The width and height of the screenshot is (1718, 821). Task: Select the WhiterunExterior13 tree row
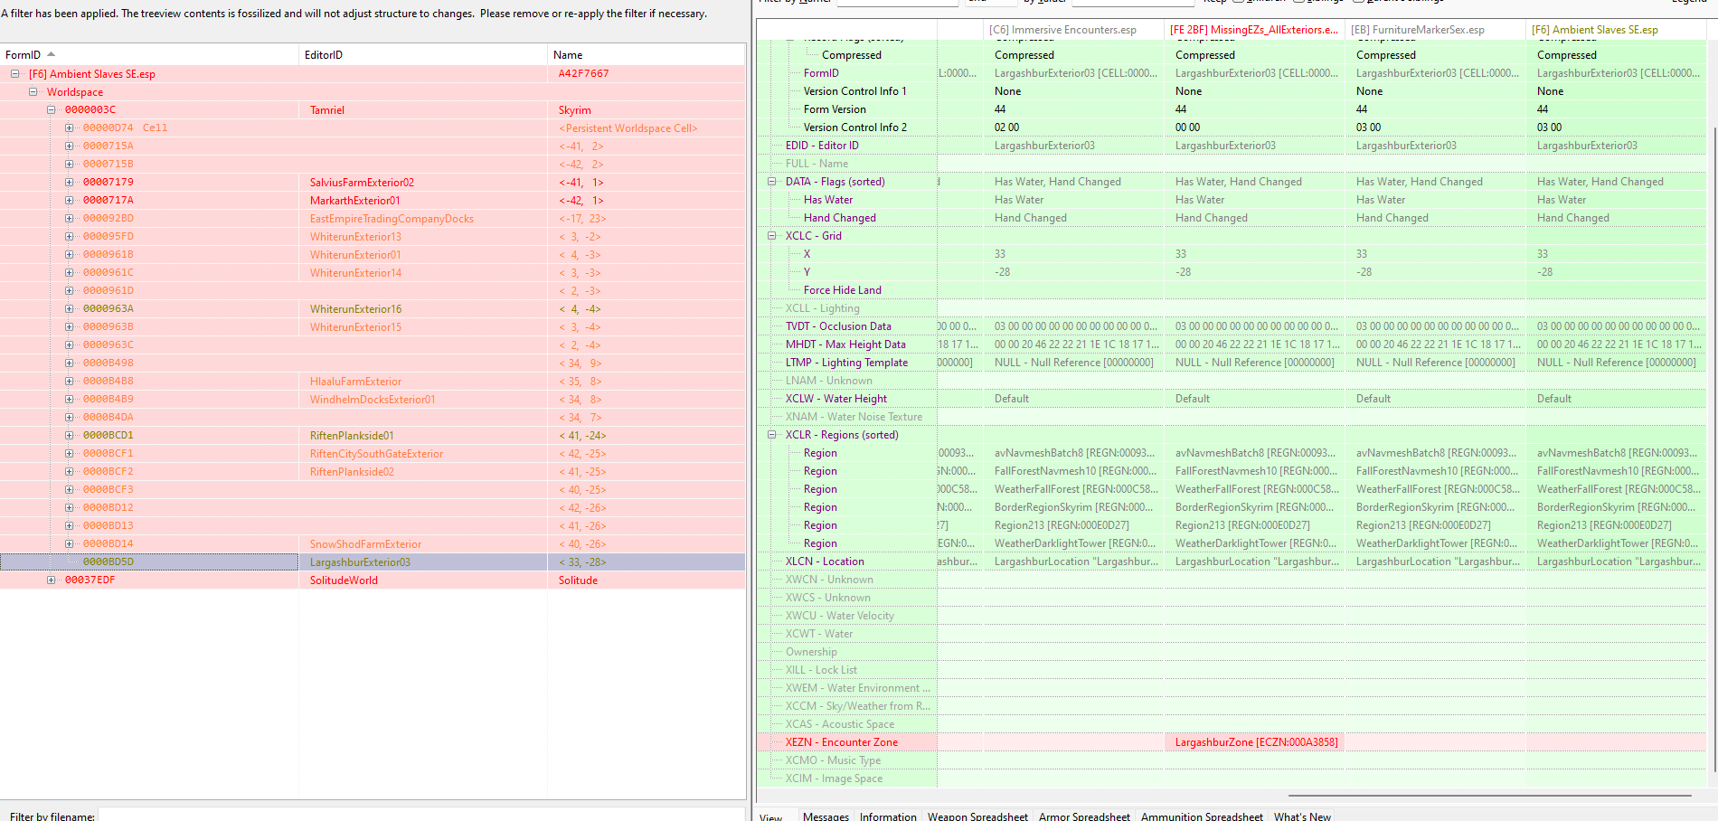click(373, 237)
